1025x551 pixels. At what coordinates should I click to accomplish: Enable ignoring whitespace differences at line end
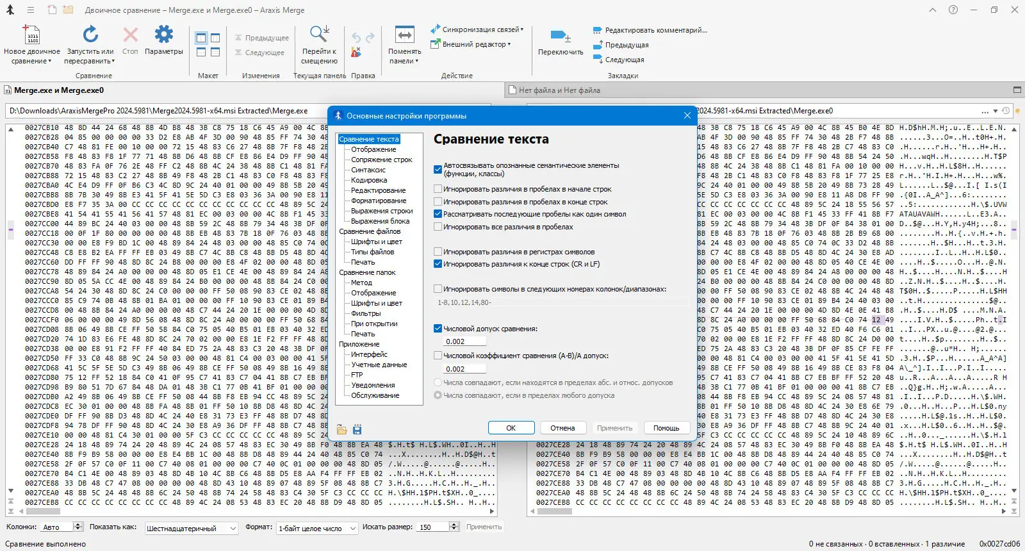tap(438, 202)
